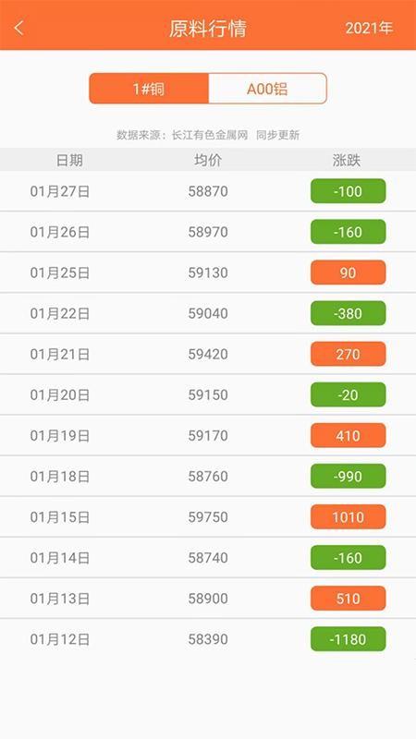Tap the green -100 change badge

[349, 191]
